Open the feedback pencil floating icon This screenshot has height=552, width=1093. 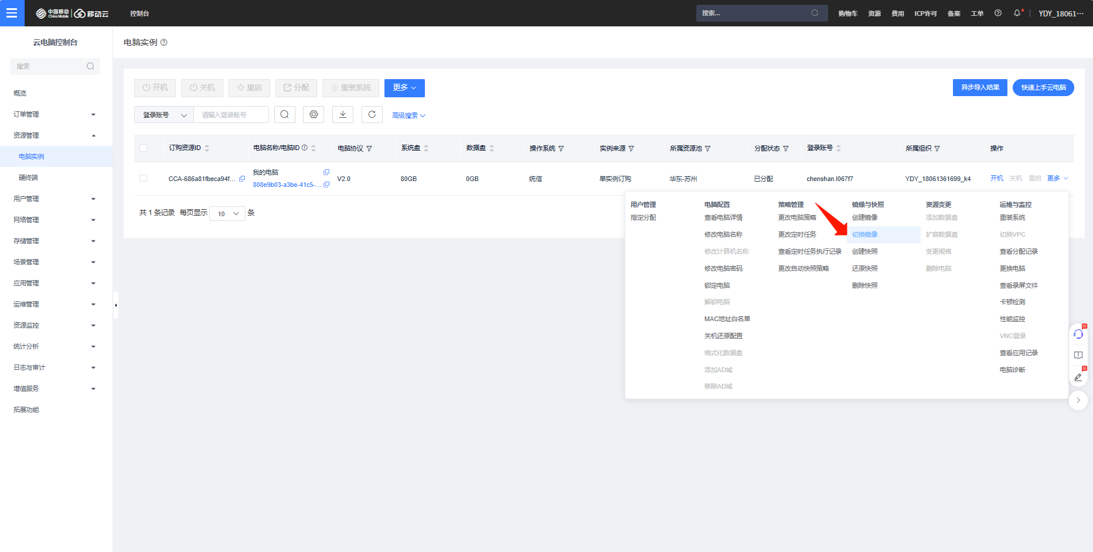coord(1078,376)
